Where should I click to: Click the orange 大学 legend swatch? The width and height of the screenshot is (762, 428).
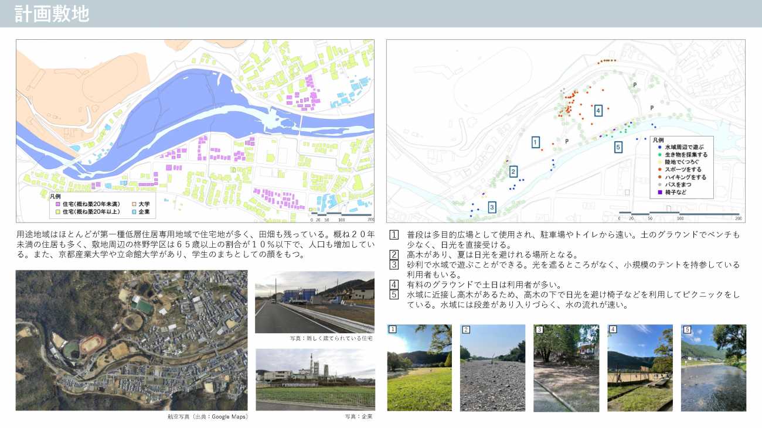pyautogui.click(x=134, y=204)
